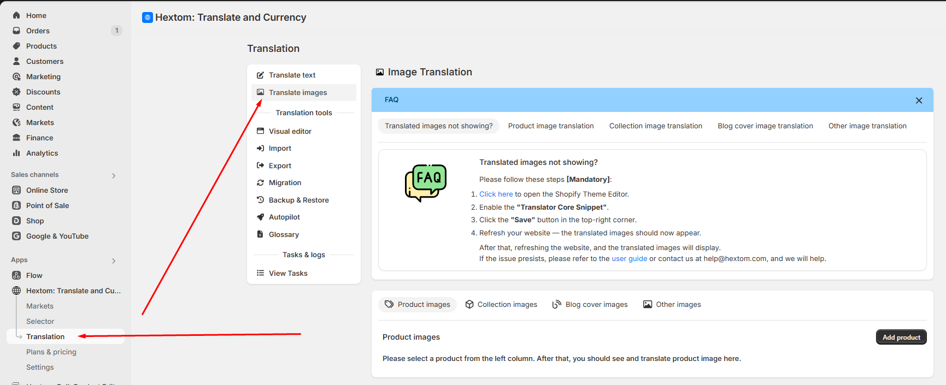The width and height of the screenshot is (946, 385).
Task: Click the Orders count badge
Action: coord(116,31)
